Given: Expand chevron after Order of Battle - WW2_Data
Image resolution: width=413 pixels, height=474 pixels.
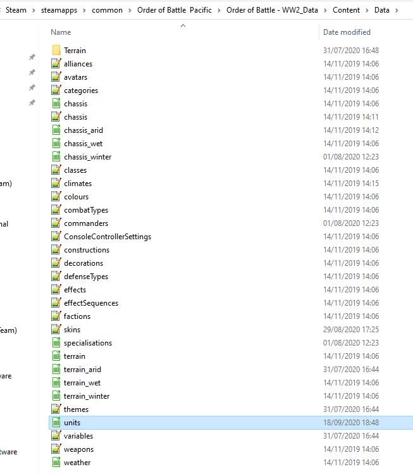Looking at the screenshot, I should click(x=325, y=10).
